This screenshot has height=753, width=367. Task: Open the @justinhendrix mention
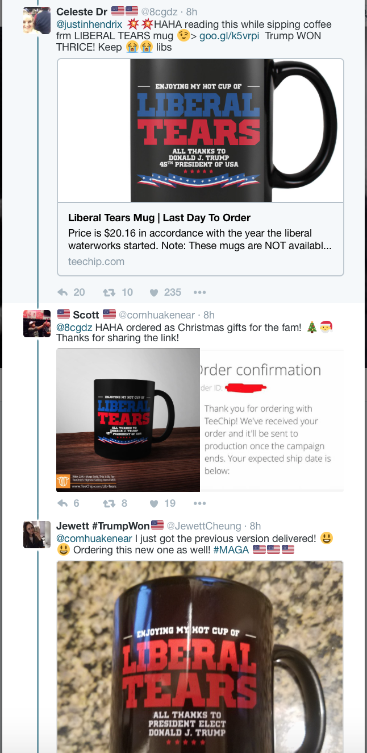(x=89, y=24)
